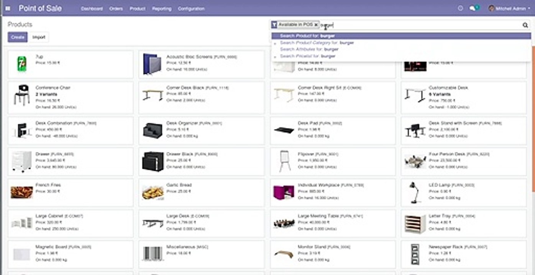Open the Magnetic Board product image
The width and height of the screenshot is (535, 275).
tap(22, 254)
